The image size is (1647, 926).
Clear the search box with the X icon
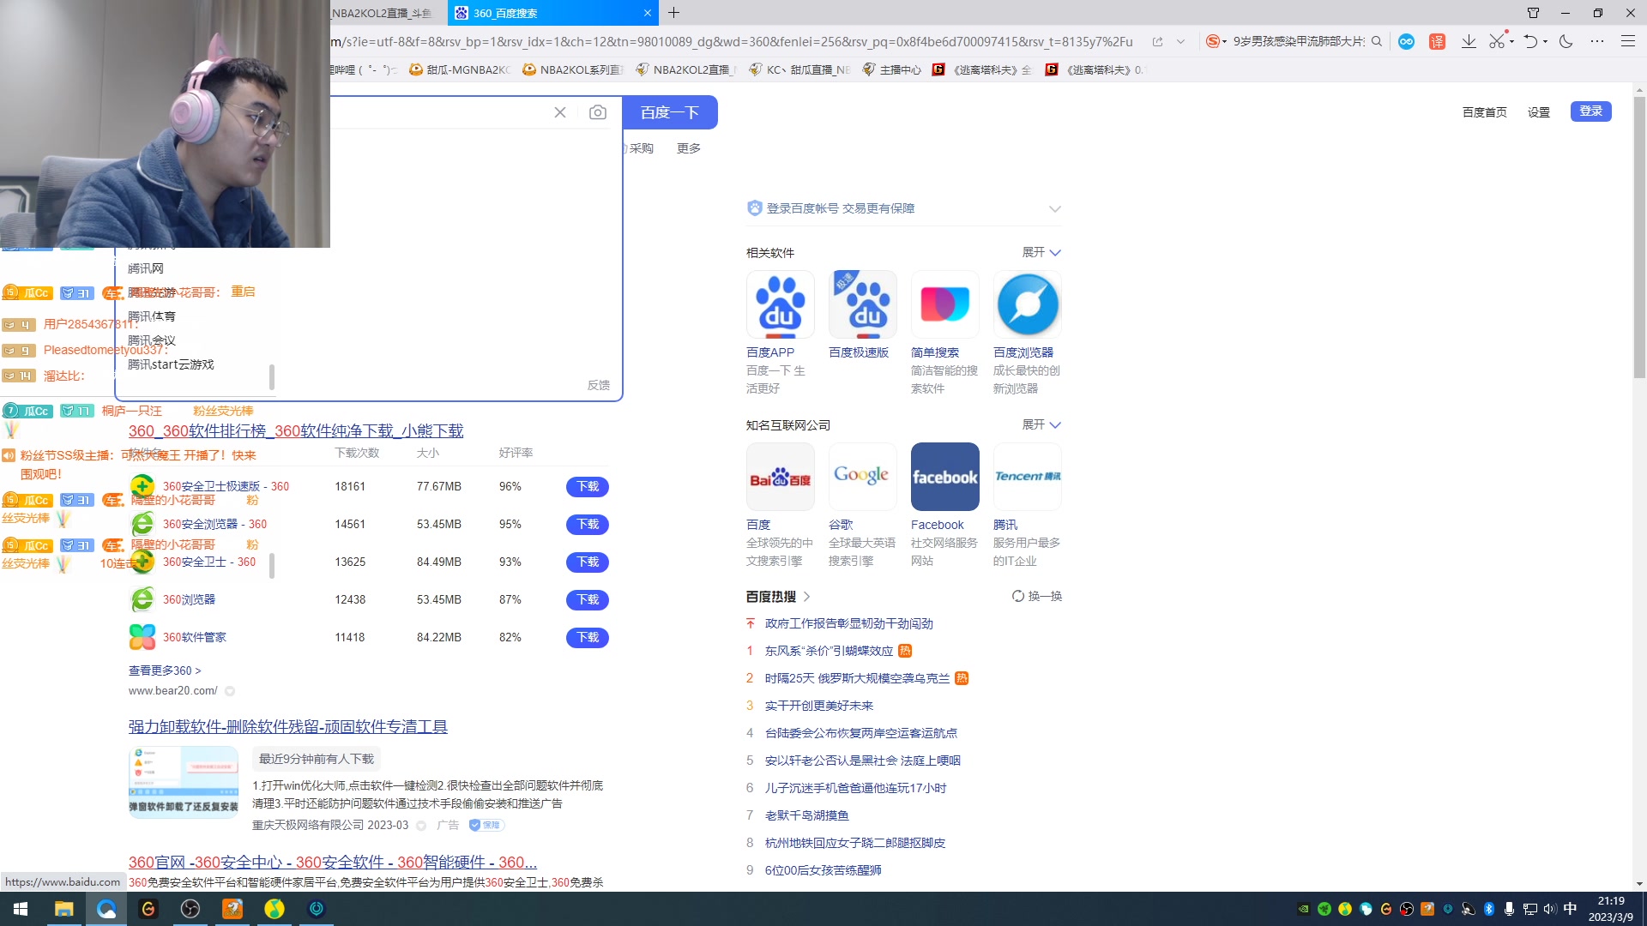(x=560, y=112)
